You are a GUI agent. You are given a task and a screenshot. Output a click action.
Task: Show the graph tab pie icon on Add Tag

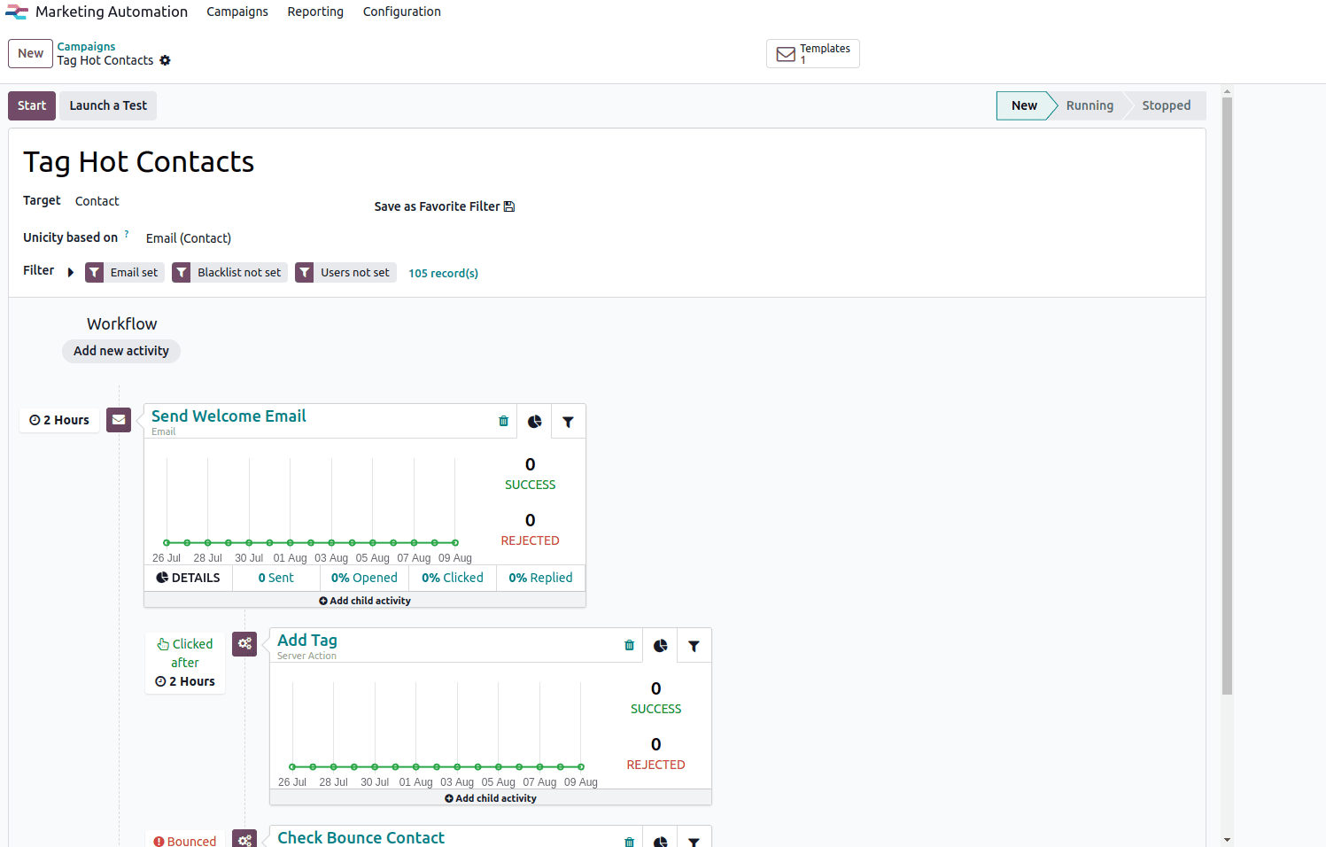coord(661,646)
